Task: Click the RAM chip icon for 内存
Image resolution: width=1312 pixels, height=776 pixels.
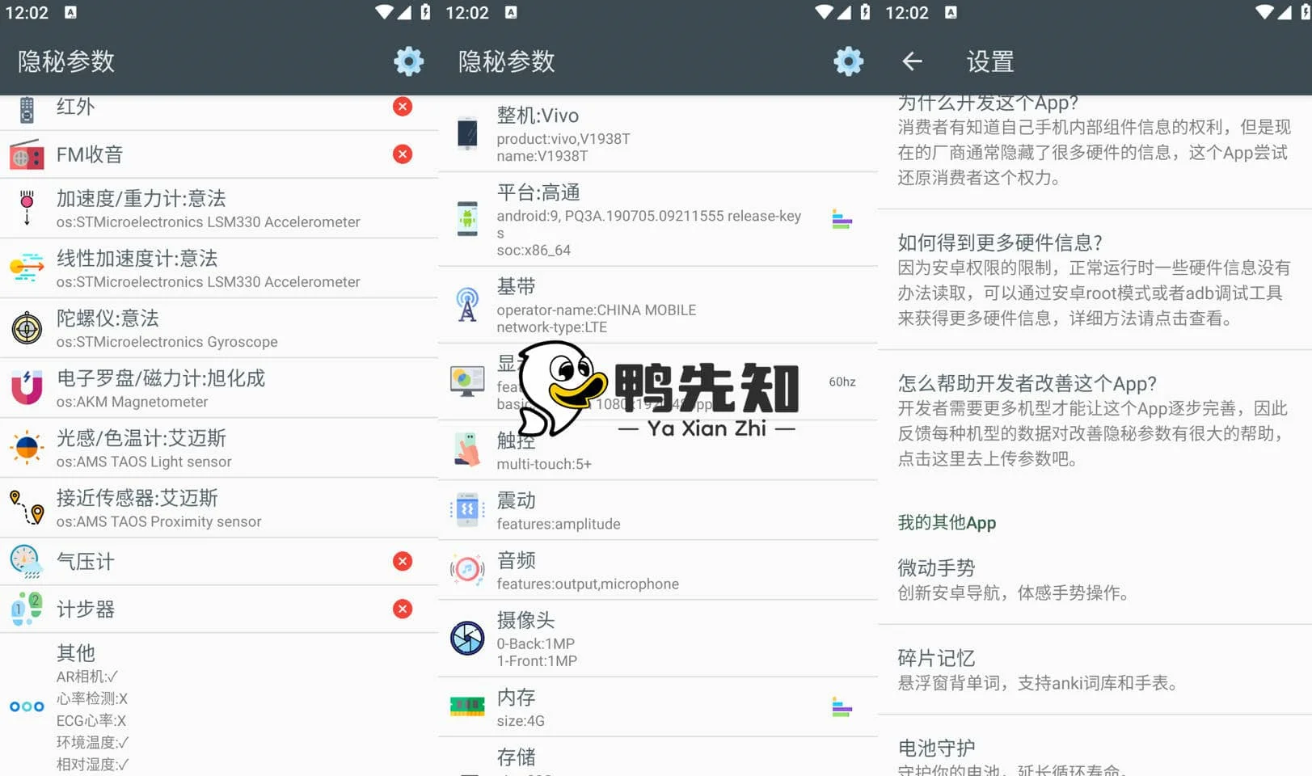Action: coord(466,706)
